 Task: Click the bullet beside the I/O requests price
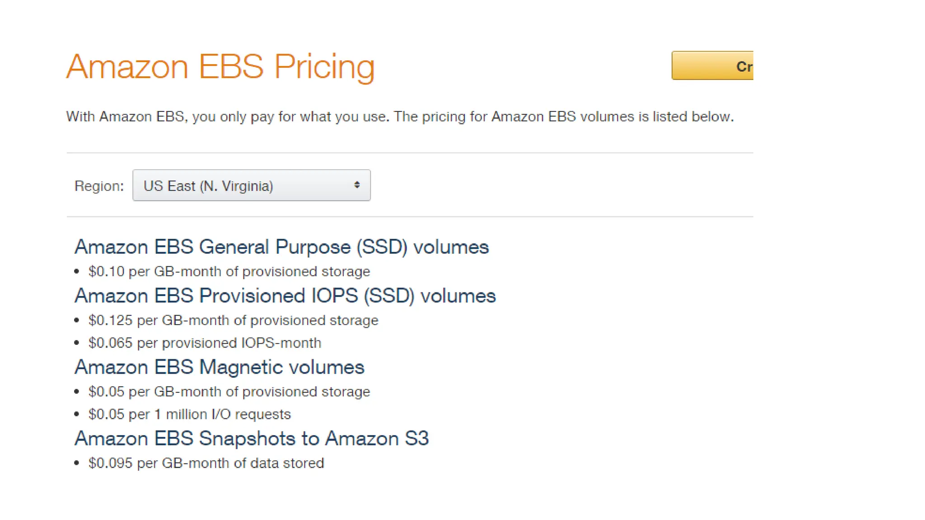(x=77, y=414)
